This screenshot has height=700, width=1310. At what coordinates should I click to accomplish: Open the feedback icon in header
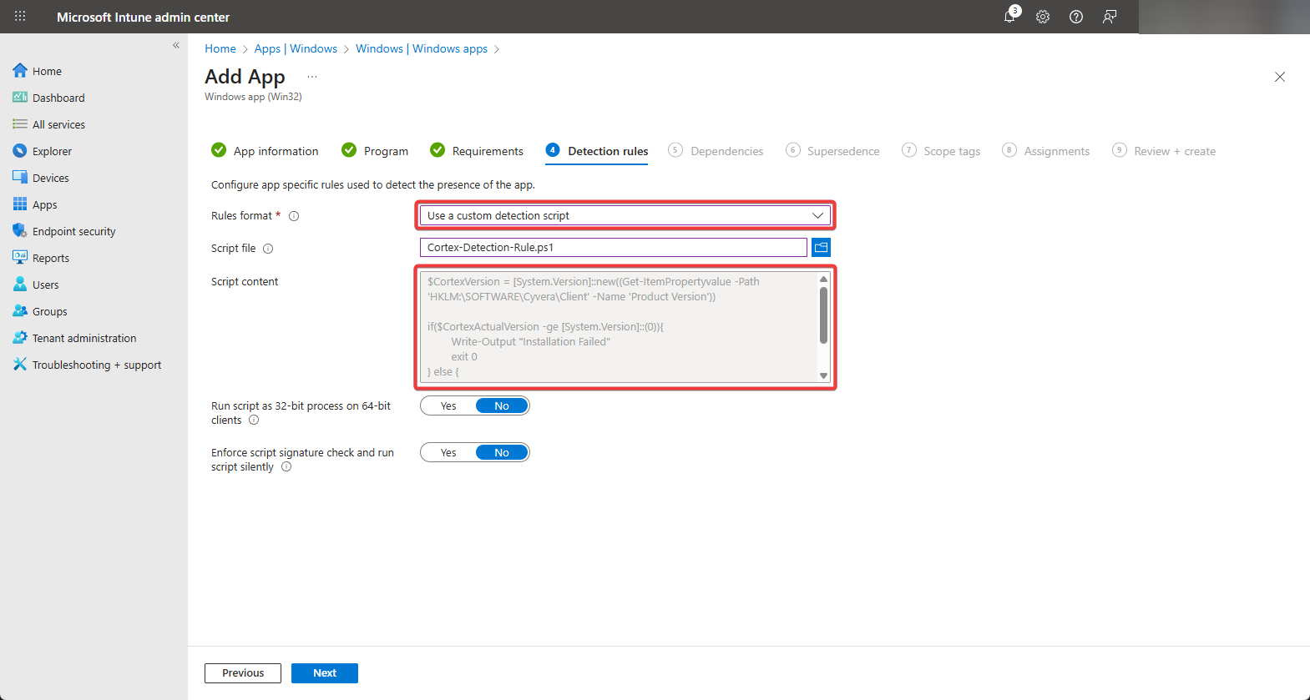[x=1110, y=17]
